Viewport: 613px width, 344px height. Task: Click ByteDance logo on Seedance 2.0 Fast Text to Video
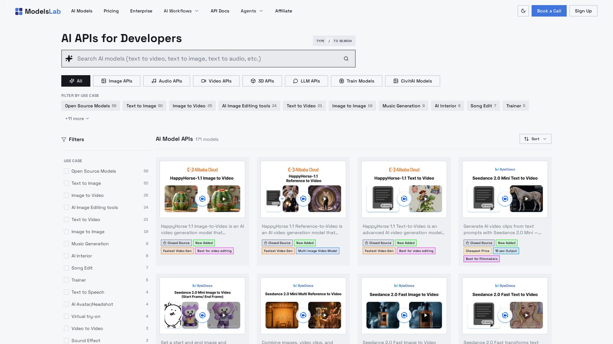coord(505,286)
